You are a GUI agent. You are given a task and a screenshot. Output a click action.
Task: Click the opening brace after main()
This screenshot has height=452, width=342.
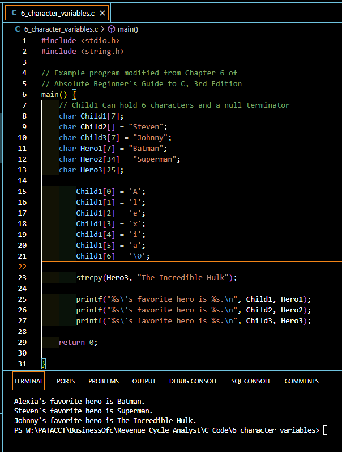pyautogui.click(x=74, y=95)
